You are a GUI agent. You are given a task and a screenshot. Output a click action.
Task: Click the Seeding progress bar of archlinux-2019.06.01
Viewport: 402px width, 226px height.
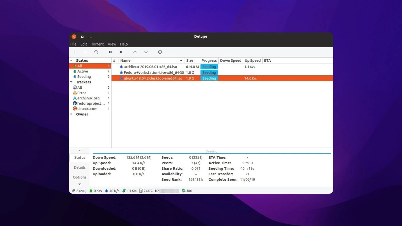click(209, 67)
